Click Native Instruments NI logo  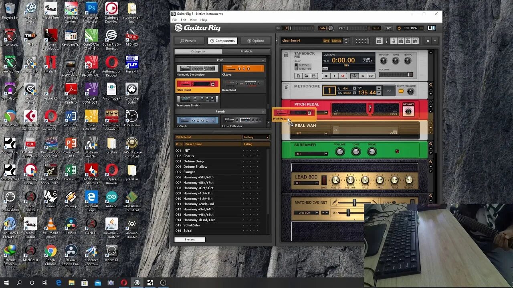[431, 28]
